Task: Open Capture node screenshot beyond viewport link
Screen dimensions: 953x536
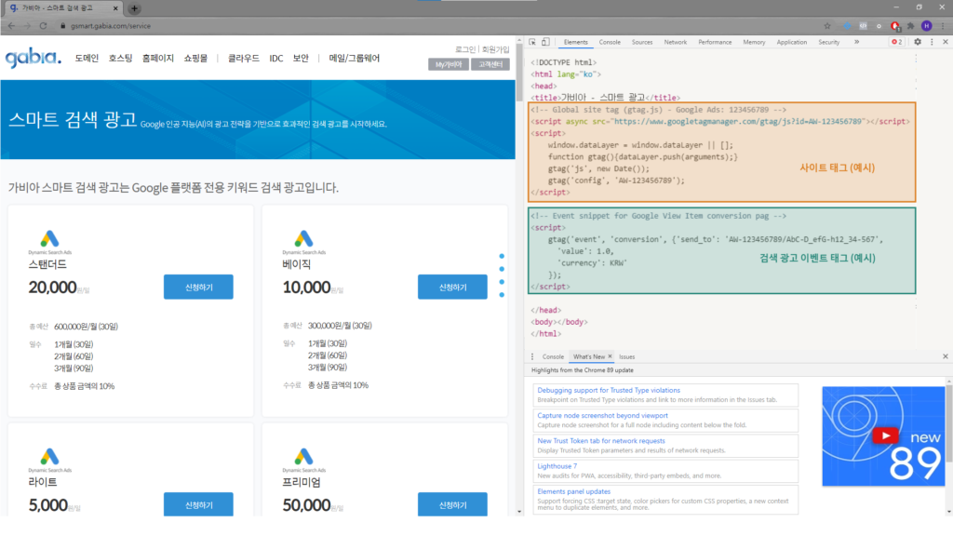Action: pos(602,416)
